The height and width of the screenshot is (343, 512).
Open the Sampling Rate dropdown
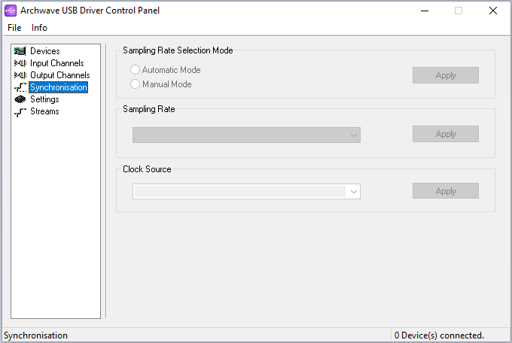(x=246, y=135)
